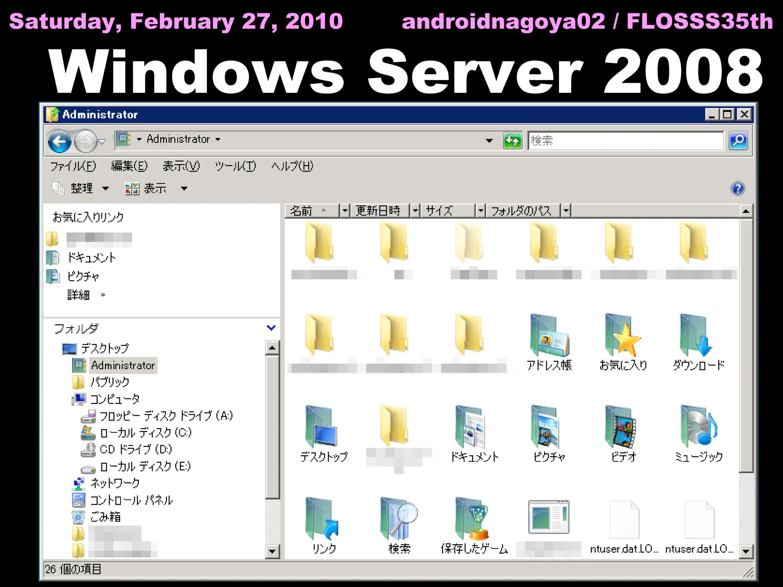Screen dimensions: 783x587
Task: Open the dropdown arrow next to 表示 views
Action: [x=184, y=188]
